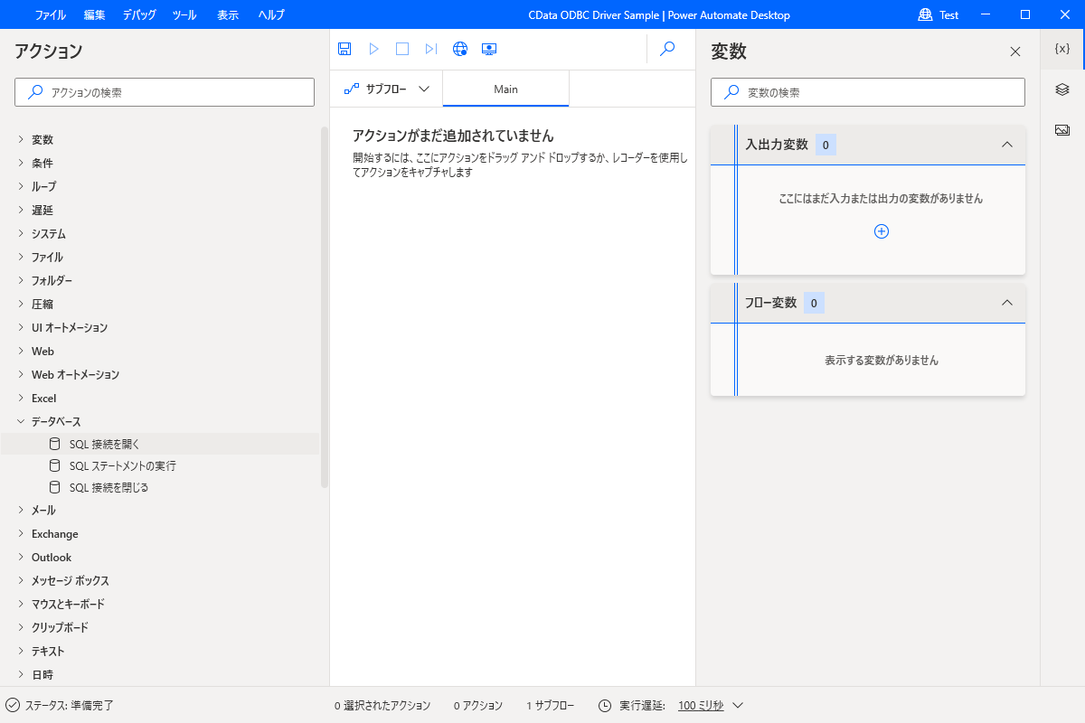This screenshot has height=723, width=1085.
Task: Open the デバッグ menu
Action: (x=139, y=14)
